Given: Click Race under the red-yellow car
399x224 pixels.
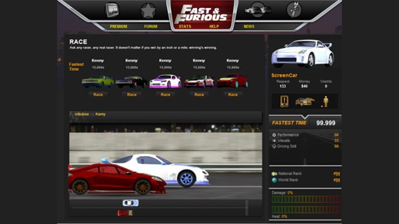Looking at the screenshot, I should [233, 95].
